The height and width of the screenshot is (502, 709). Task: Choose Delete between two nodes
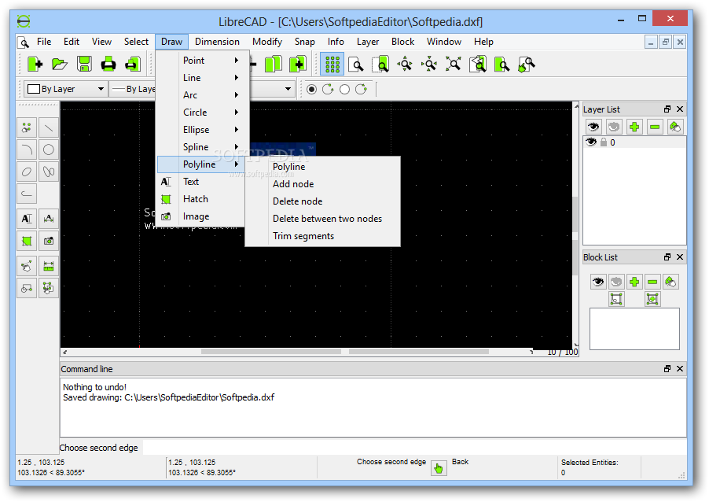click(x=322, y=219)
